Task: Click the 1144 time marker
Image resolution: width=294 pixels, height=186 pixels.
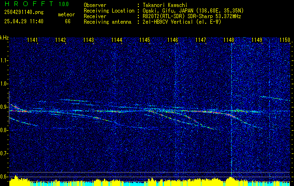Action: (117, 40)
